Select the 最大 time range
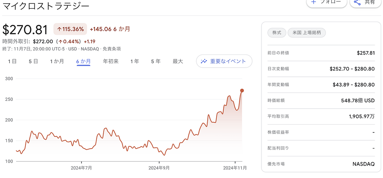Screen dimensions: 383x178 (x=178, y=61)
